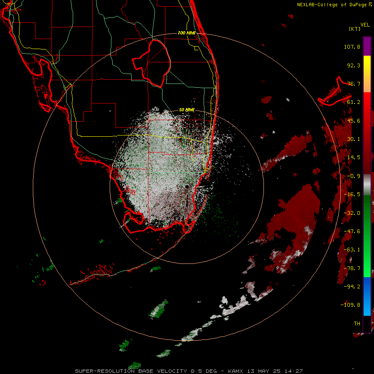This screenshot has height=374, width=374.
Task: Pick the purple segment of velocity color bar
Action: point(367,46)
